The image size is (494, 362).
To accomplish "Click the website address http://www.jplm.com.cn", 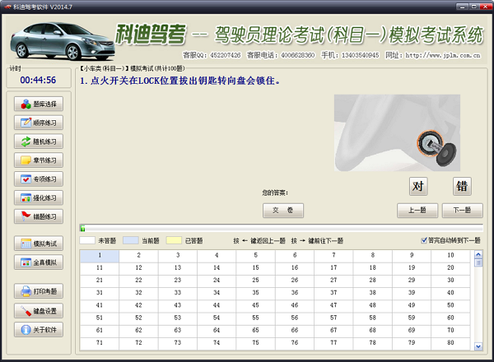I will coord(443,56).
